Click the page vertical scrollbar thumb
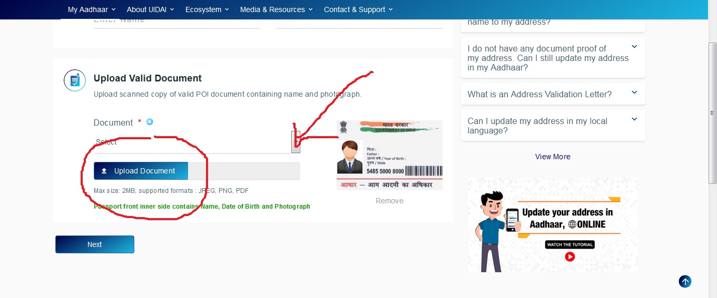The width and height of the screenshot is (717, 298). pyautogui.click(x=712, y=113)
